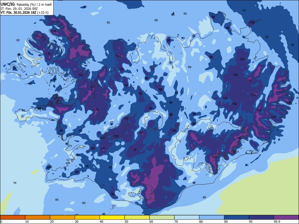
Task: Click the legend scale label '80'
Action: pos(201,222)
